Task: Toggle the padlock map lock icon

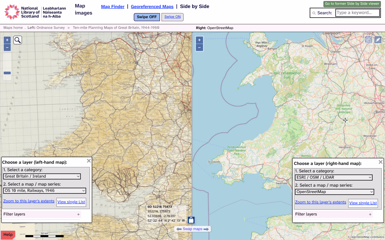Action: [x=191, y=220]
